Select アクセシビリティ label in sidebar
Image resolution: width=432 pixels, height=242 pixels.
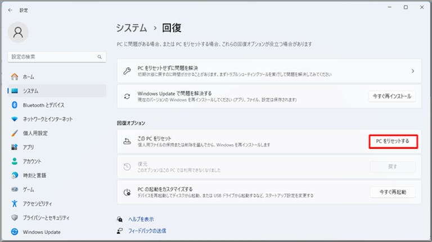coord(37,203)
